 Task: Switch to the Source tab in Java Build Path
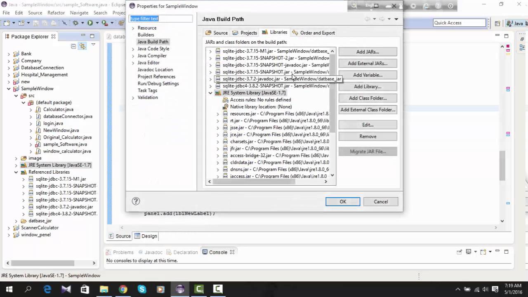[217, 33]
